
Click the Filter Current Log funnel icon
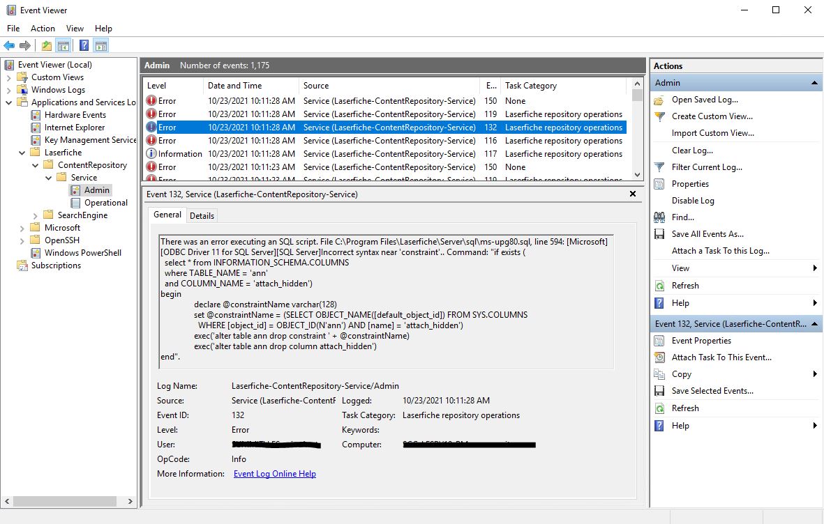pyautogui.click(x=659, y=167)
